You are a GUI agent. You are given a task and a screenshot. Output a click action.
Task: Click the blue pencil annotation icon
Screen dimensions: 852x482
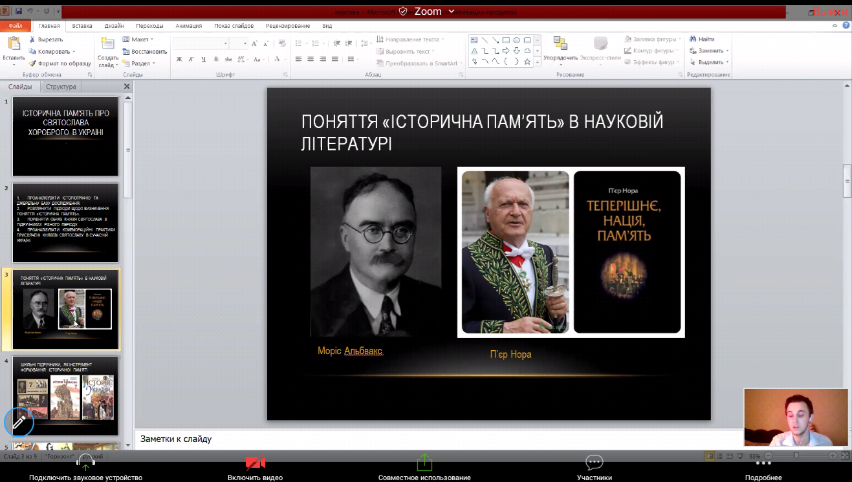pos(19,423)
